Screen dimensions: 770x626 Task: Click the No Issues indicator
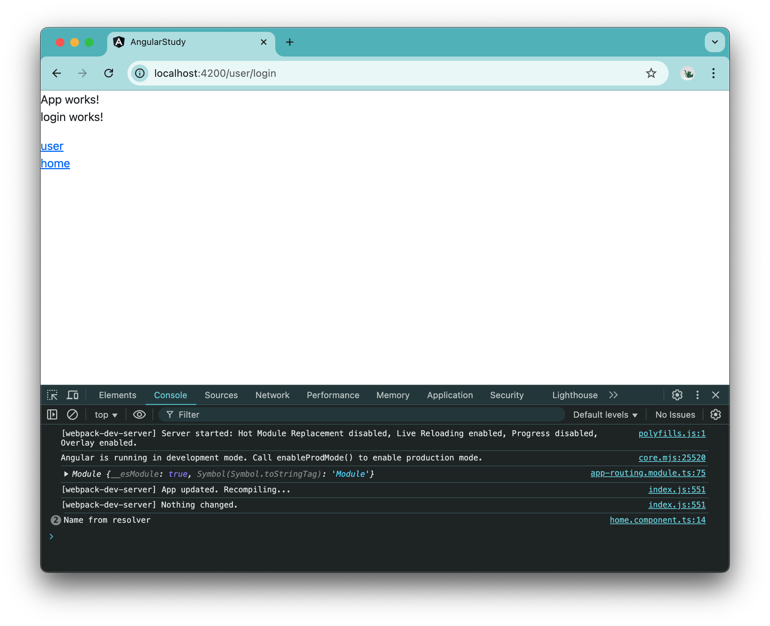point(675,414)
